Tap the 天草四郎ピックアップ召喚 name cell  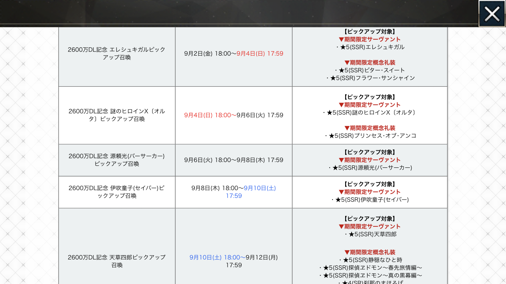[x=117, y=261]
